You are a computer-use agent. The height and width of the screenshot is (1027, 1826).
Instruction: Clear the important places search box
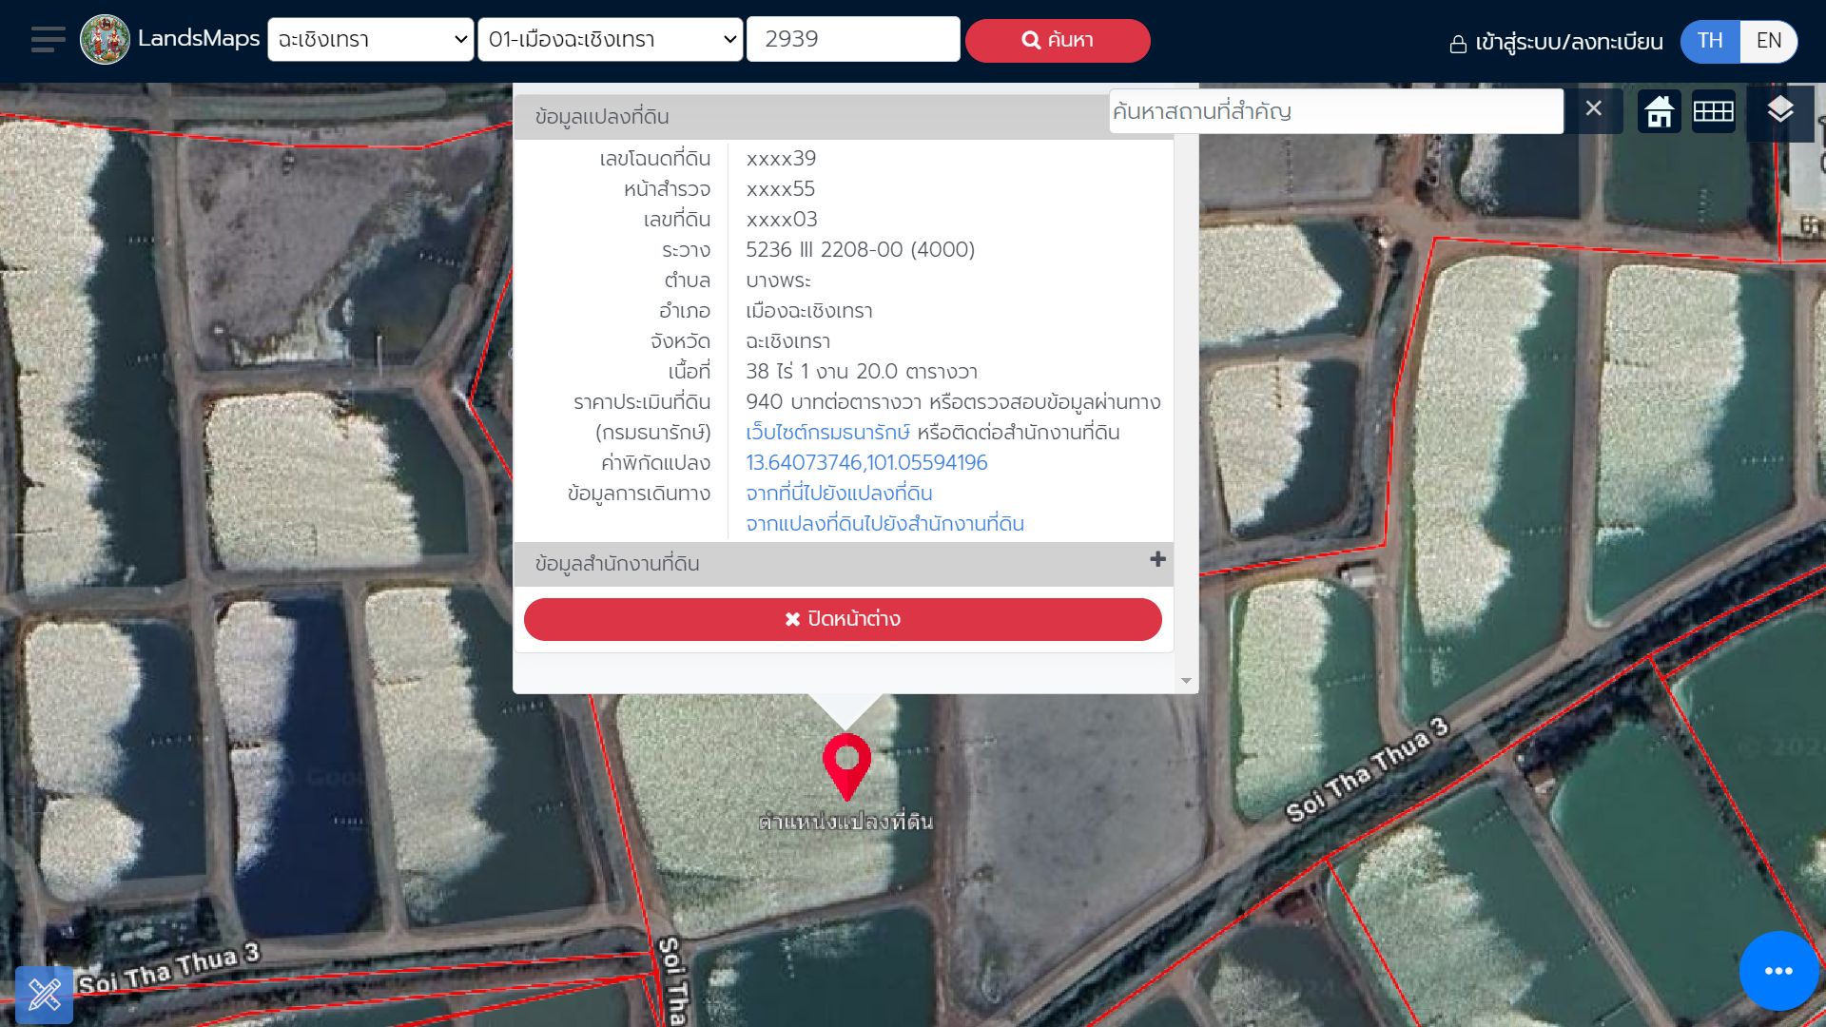tap(1594, 109)
